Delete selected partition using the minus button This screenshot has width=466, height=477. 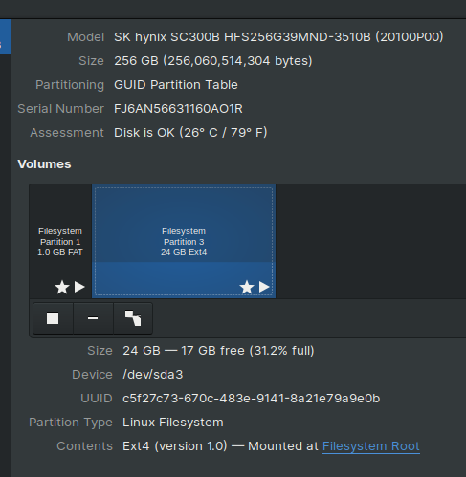[93, 318]
